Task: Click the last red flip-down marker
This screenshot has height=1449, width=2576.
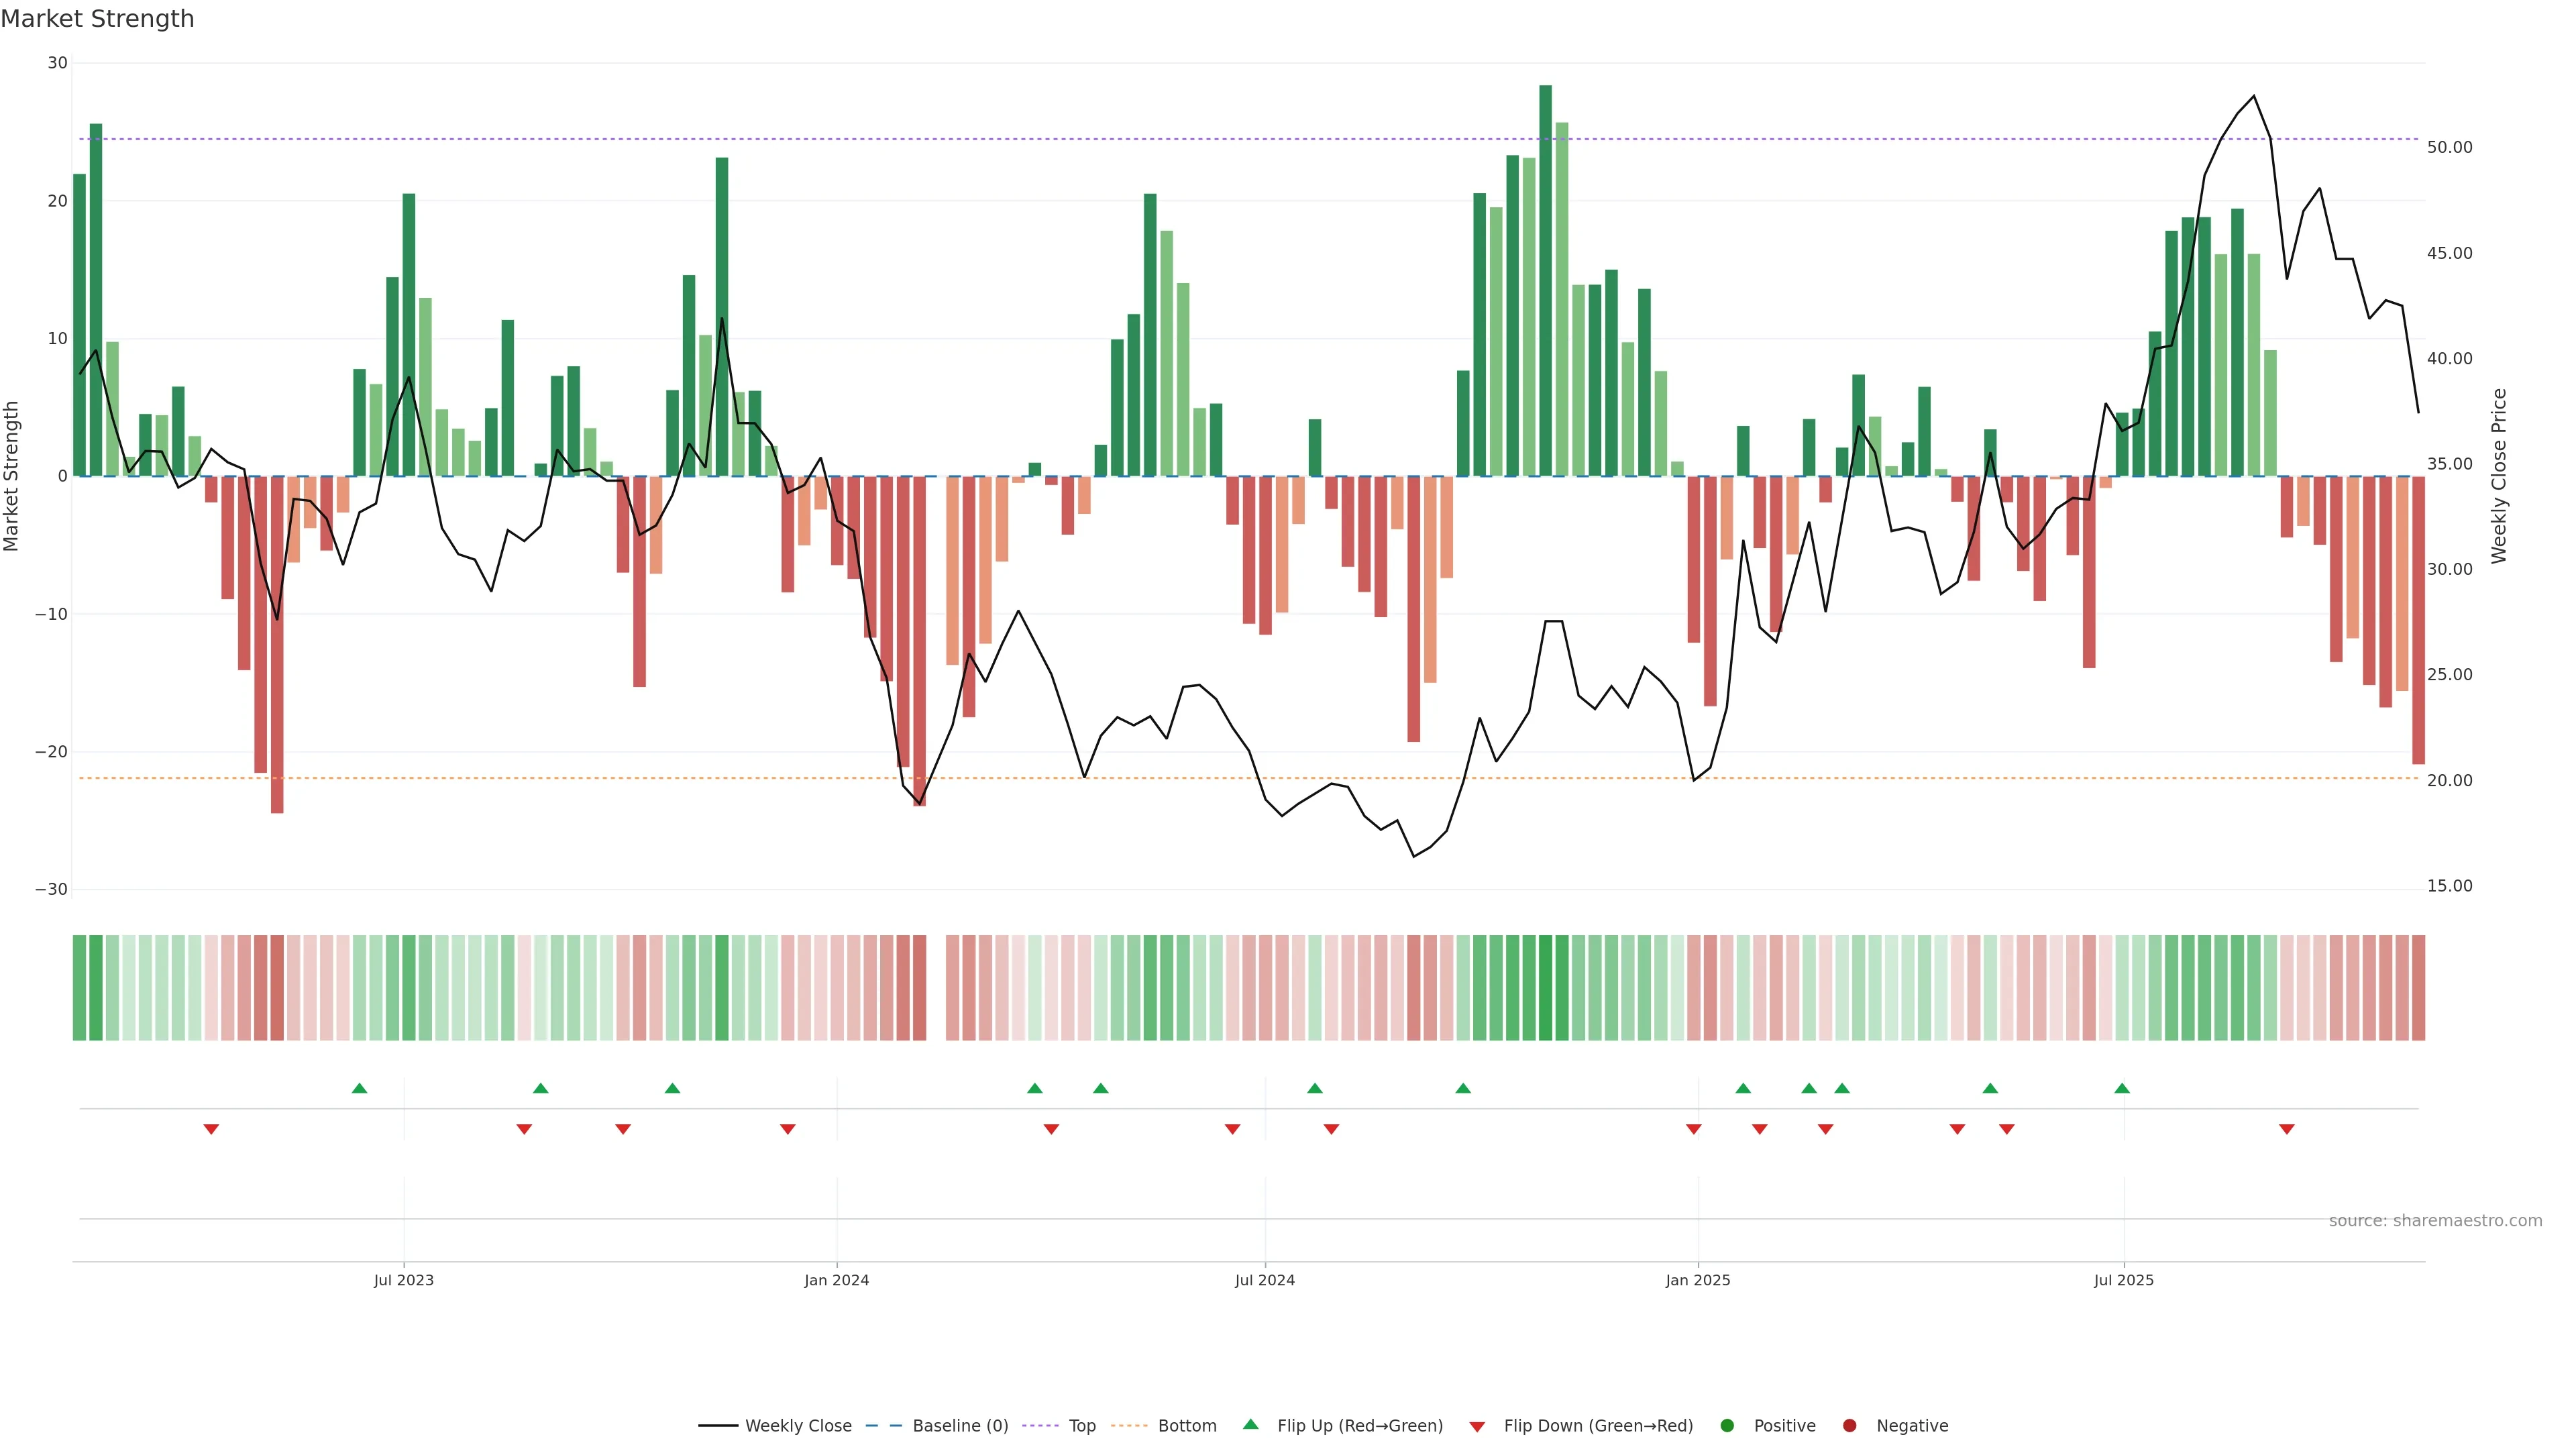Action: click(2286, 1129)
